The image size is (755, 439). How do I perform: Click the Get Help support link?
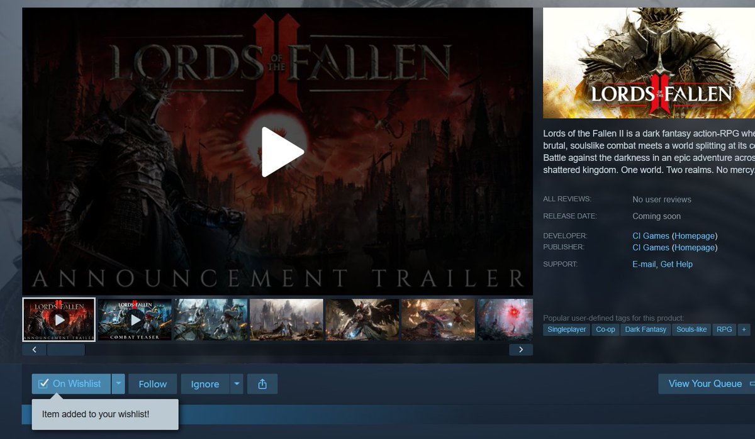(x=676, y=264)
